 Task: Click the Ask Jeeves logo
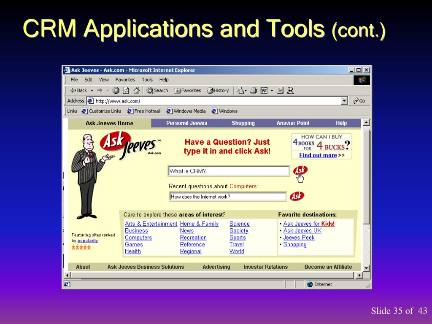coord(130,146)
